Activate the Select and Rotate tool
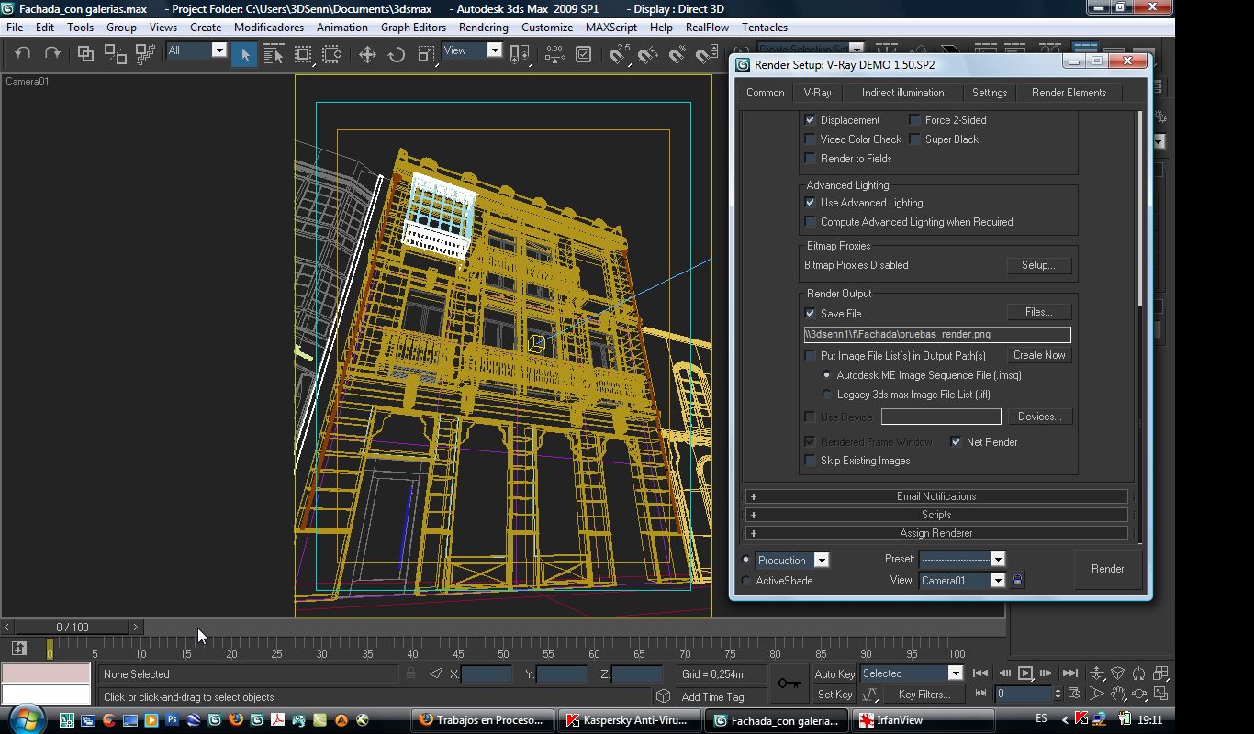Image resolution: width=1254 pixels, height=734 pixels. tap(397, 55)
